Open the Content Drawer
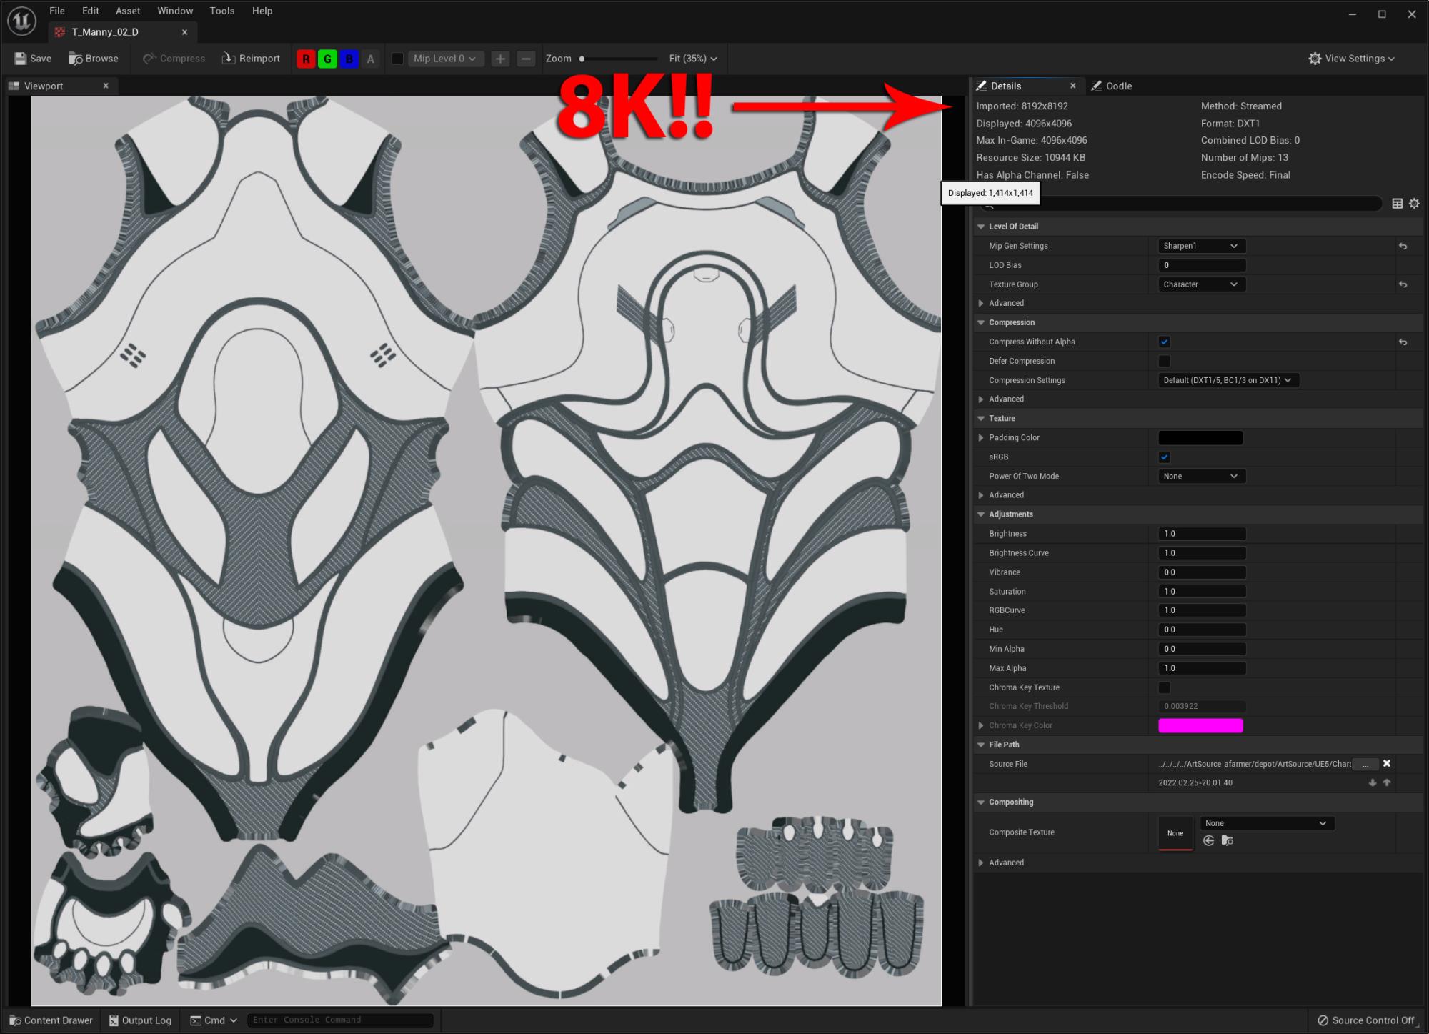The width and height of the screenshot is (1429, 1034). click(x=51, y=1020)
